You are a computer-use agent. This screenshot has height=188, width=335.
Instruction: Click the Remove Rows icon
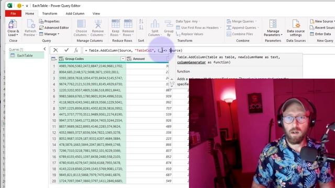[128, 24]
